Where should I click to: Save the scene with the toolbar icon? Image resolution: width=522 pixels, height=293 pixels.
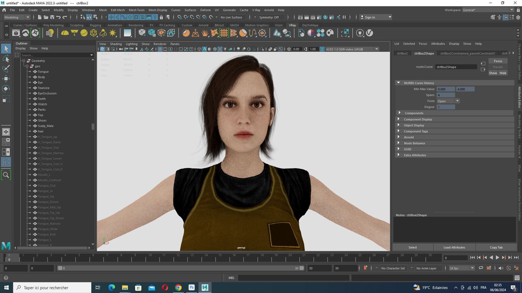[52, 17]
